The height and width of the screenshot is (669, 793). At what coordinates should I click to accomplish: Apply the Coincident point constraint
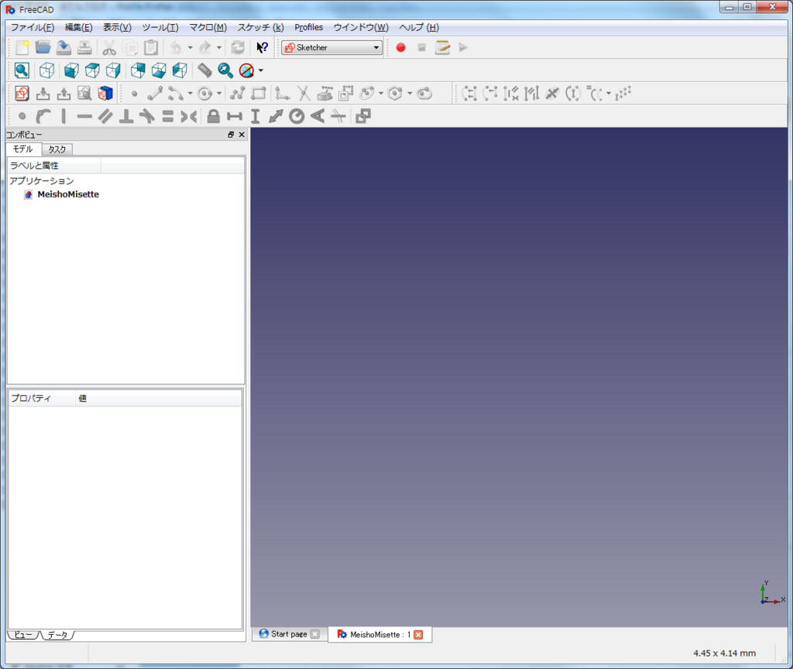click(22, 116)
